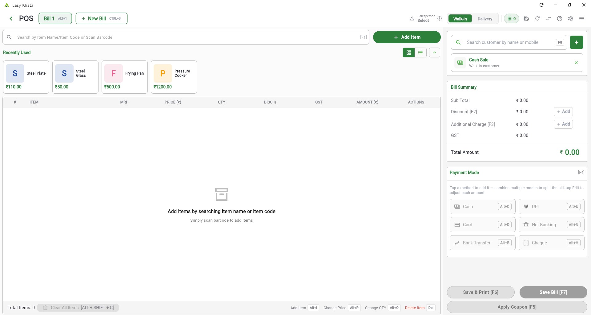Open the Bill 1 tab

coord(55,18)
